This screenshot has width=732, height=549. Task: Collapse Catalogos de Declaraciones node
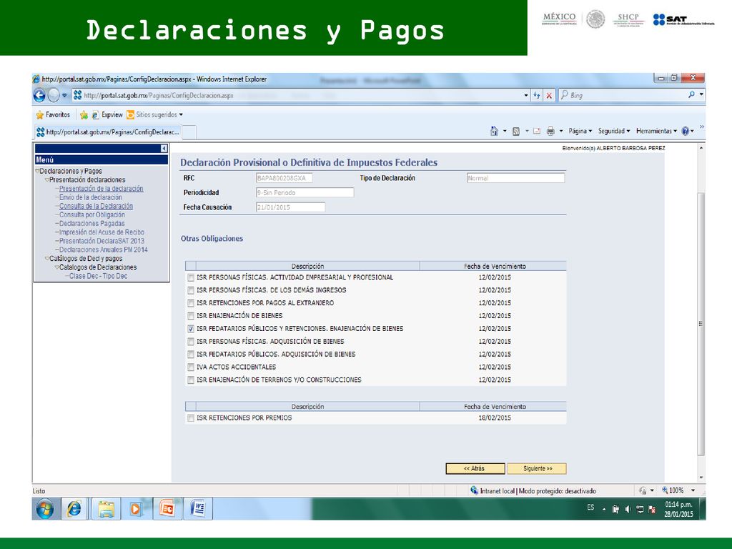(x=57, y=267)
